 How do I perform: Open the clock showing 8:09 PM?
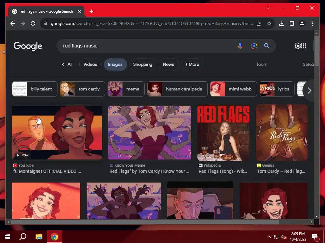pos(298,237)
